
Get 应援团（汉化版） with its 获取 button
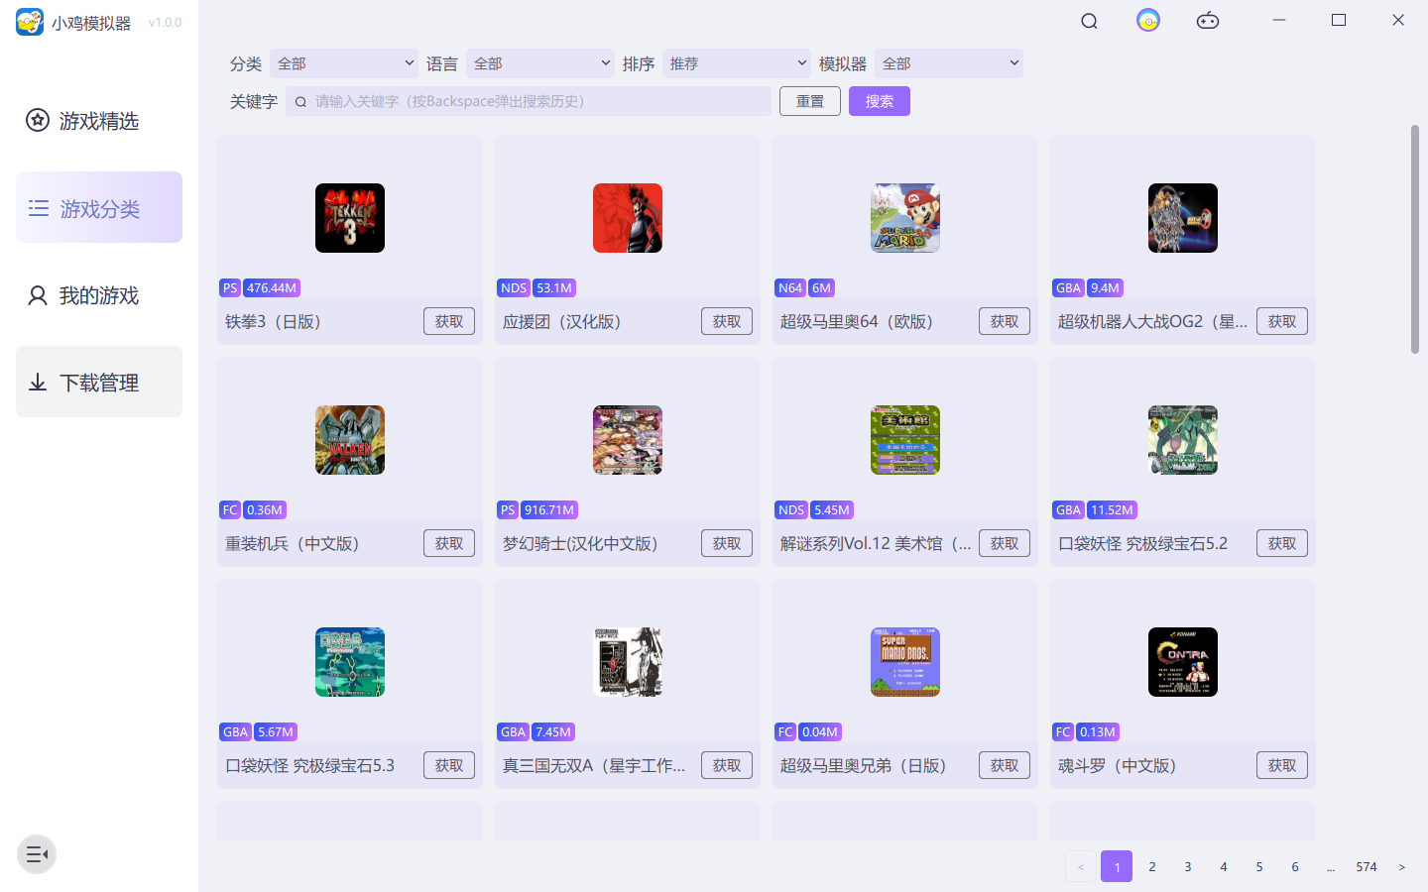(x=727, y=321)
